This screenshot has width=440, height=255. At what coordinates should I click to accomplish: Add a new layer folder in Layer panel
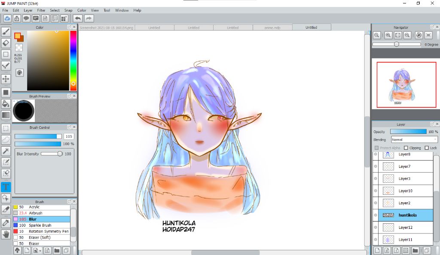(416, 250)
